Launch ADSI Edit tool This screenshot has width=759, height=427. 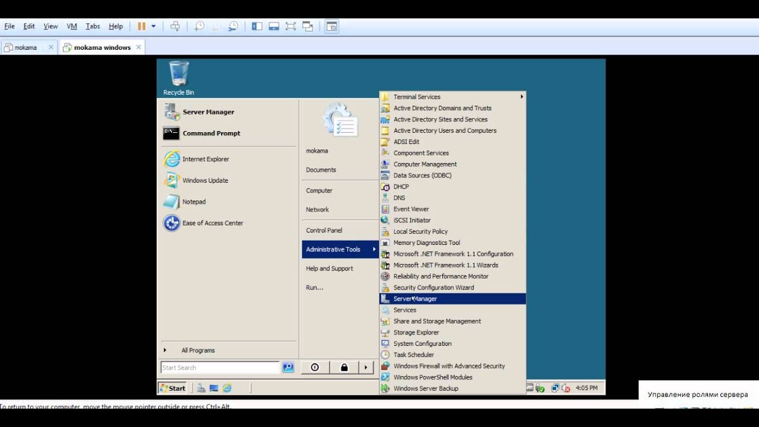(x=452, y=142)
